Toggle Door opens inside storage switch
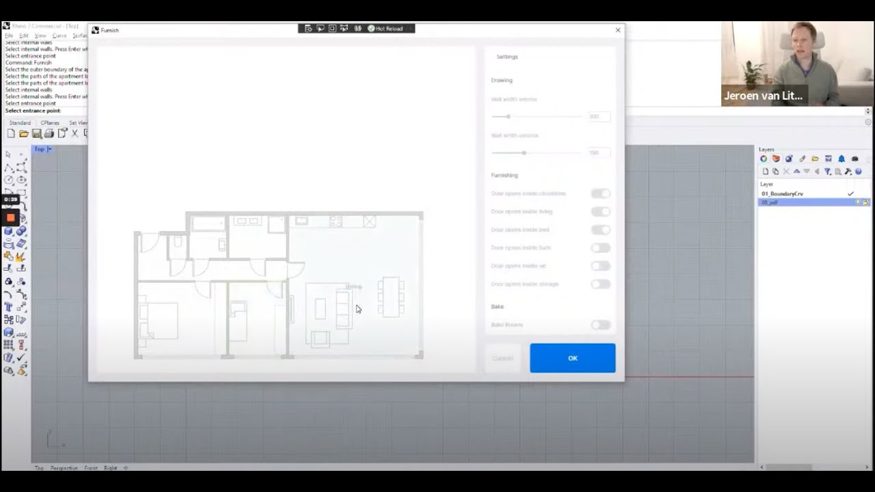Image resolution: width=875 pixels, height=492 pixels. 600,284
